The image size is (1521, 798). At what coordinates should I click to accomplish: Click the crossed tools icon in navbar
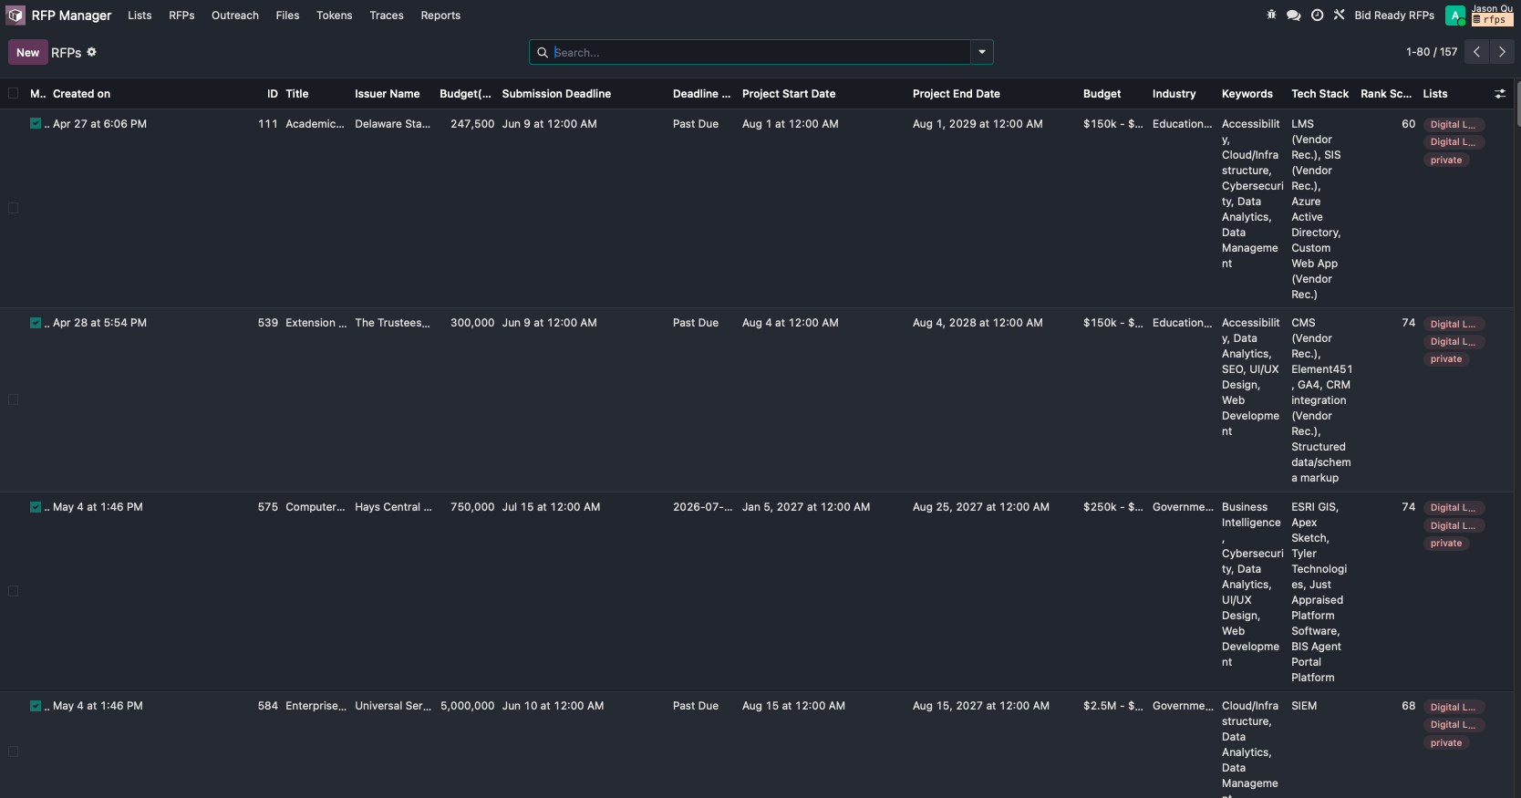[x=1339, y=16]
